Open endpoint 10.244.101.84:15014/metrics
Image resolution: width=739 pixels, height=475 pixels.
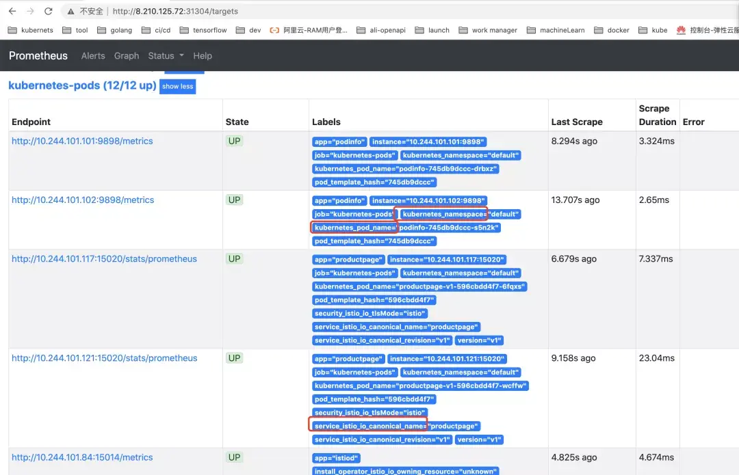pyautogui.click(x=82, y=458)
